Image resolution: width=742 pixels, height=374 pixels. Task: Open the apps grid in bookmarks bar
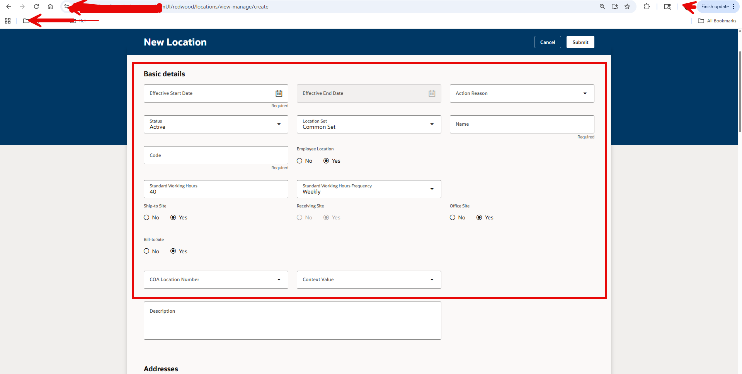[x=8, y=21]
